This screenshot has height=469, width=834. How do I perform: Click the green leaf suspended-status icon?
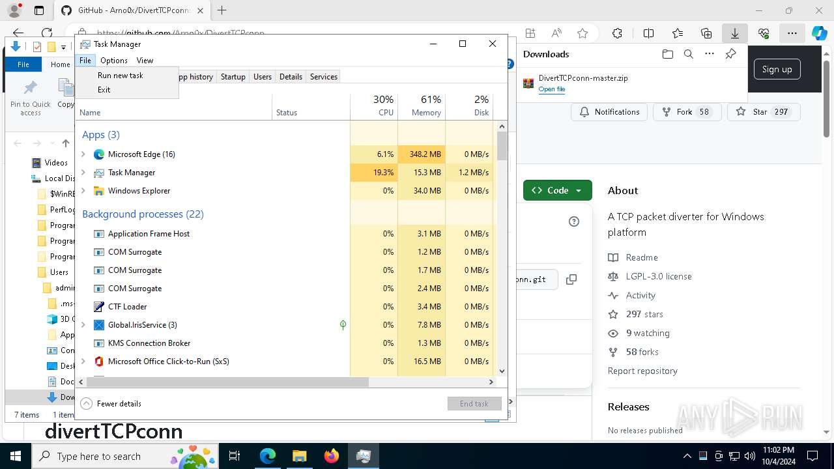coord(343,325)
